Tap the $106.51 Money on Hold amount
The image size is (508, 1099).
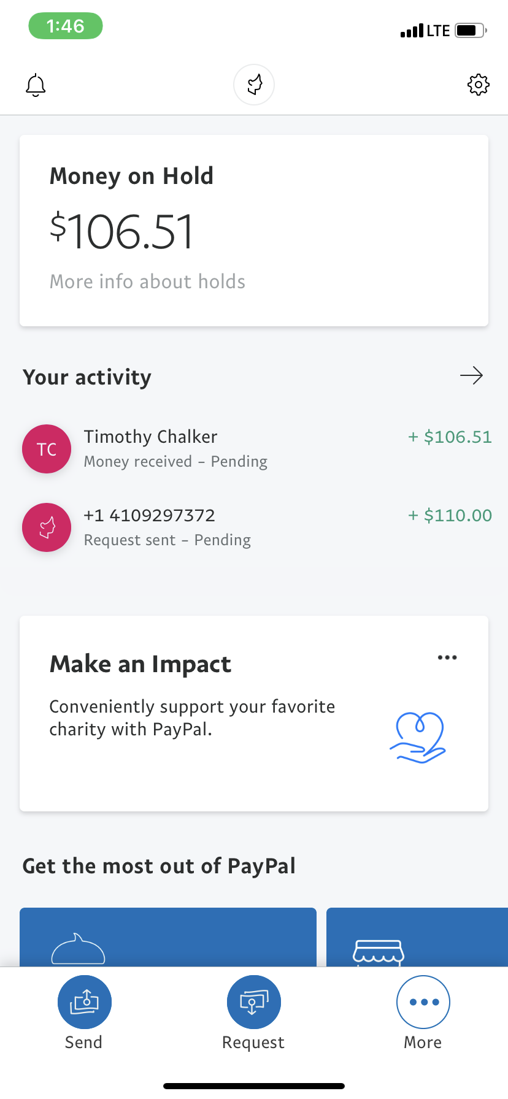tap(121, 231)
